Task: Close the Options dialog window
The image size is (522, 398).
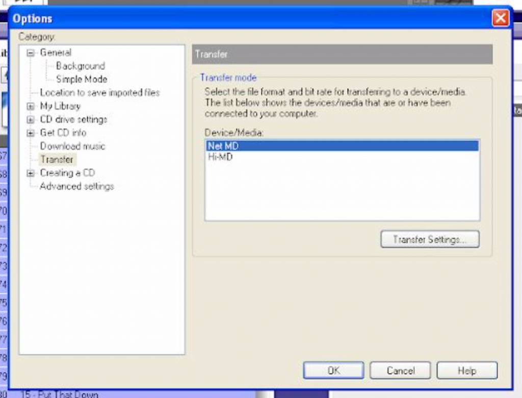Action: tap(500, 19)
